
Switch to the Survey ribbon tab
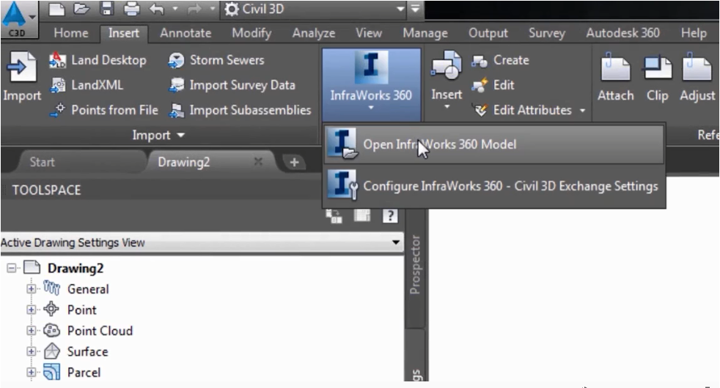546,33
